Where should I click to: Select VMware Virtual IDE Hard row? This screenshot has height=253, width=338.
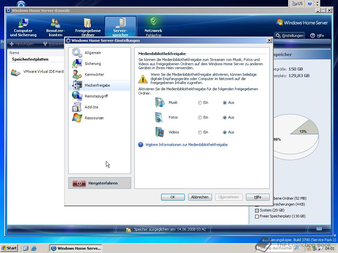[37, 72]
